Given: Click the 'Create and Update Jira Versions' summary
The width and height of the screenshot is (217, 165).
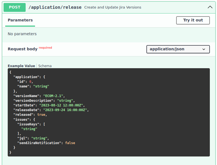Looking at the screenshot, I should (112, 7).
